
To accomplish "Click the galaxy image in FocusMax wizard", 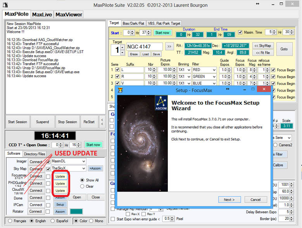I will pos(143,143).
